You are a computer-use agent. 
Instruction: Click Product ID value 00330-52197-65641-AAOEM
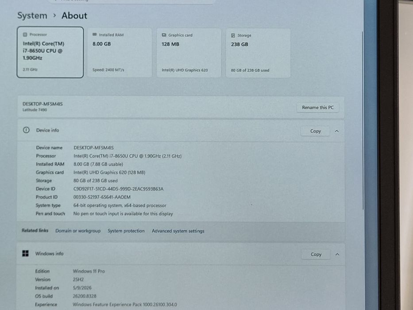coord(102,197)
